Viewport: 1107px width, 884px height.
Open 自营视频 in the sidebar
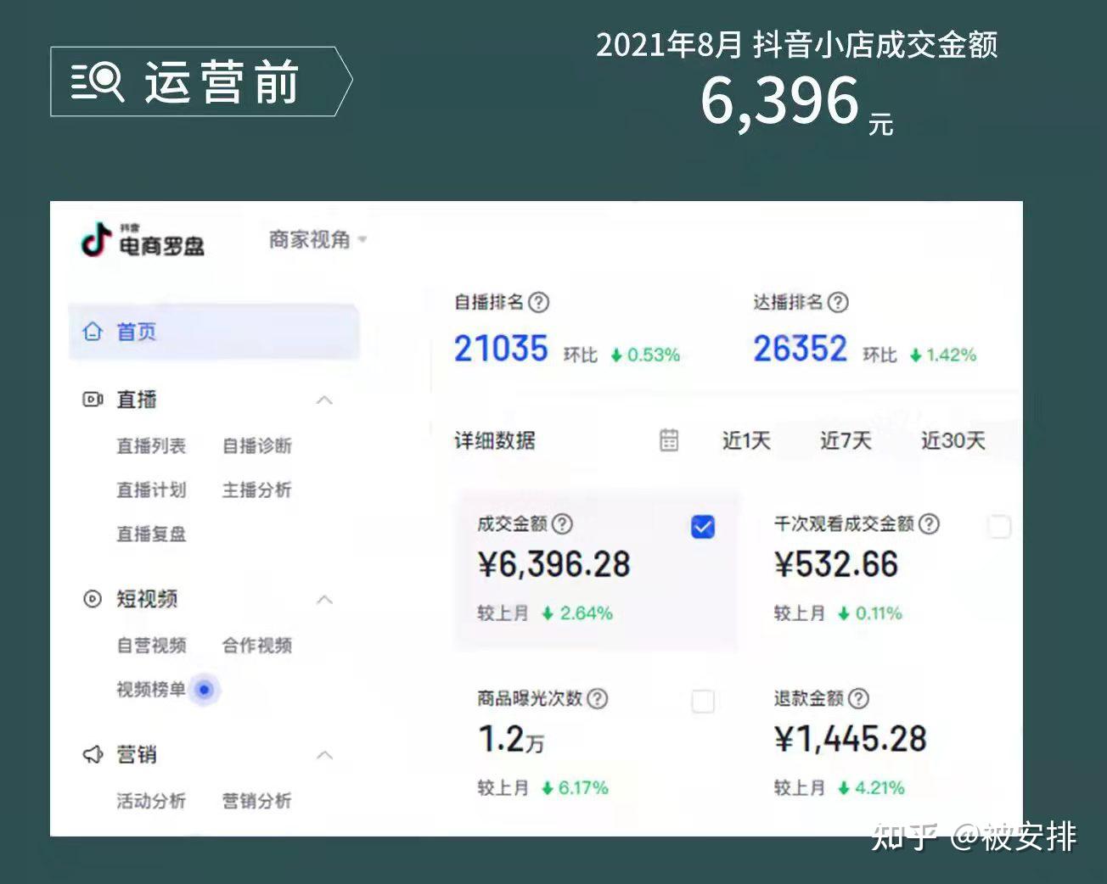[151, 646]
